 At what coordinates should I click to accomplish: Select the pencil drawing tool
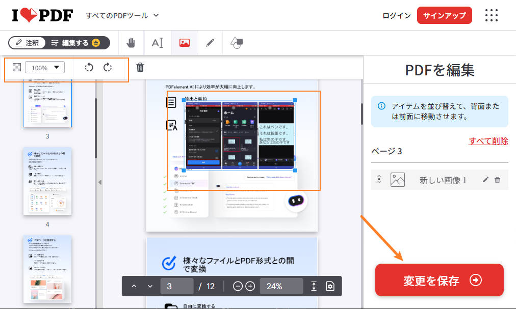tap(211, 43)
